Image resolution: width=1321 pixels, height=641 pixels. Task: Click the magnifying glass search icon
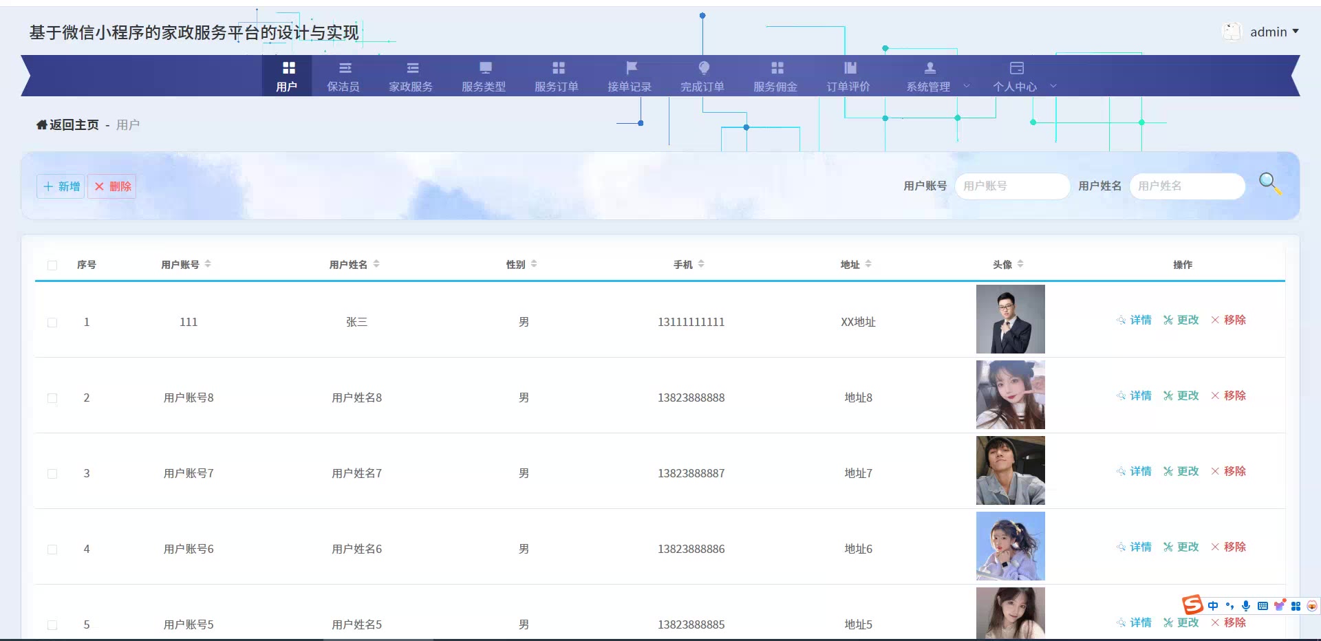coord(1269,184)
